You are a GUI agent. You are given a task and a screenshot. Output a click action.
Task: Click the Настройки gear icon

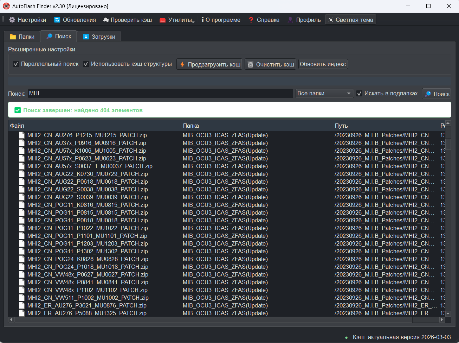12,20
